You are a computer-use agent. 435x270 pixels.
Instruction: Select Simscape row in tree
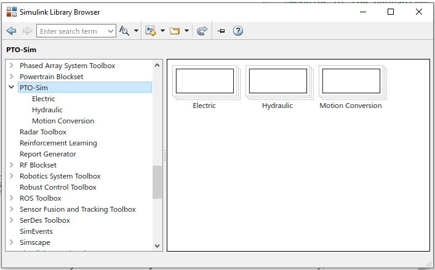[35, 242]
